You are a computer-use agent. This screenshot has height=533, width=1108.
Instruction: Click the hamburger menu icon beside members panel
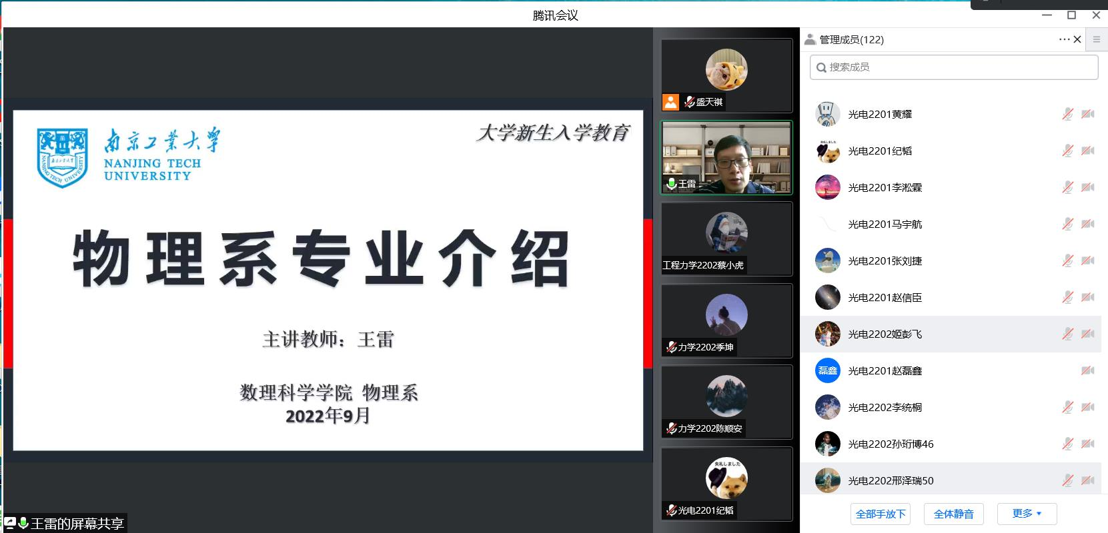coord(1097,39)
